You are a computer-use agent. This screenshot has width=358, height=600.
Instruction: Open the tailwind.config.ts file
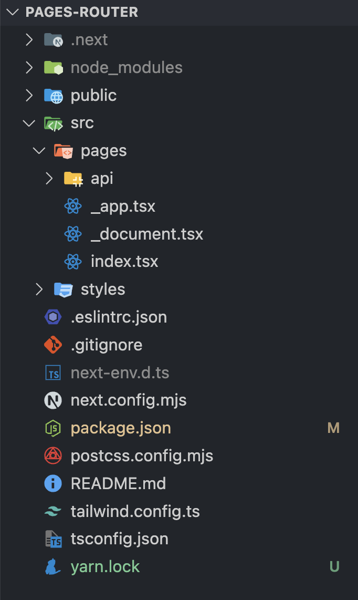click(x=135, y=512)
